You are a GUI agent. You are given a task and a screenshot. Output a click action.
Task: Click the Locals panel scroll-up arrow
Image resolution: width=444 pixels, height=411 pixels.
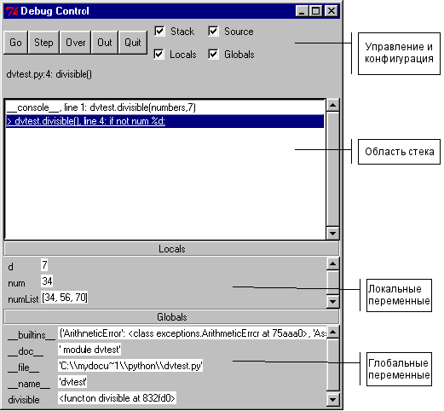tap(332, 263)
